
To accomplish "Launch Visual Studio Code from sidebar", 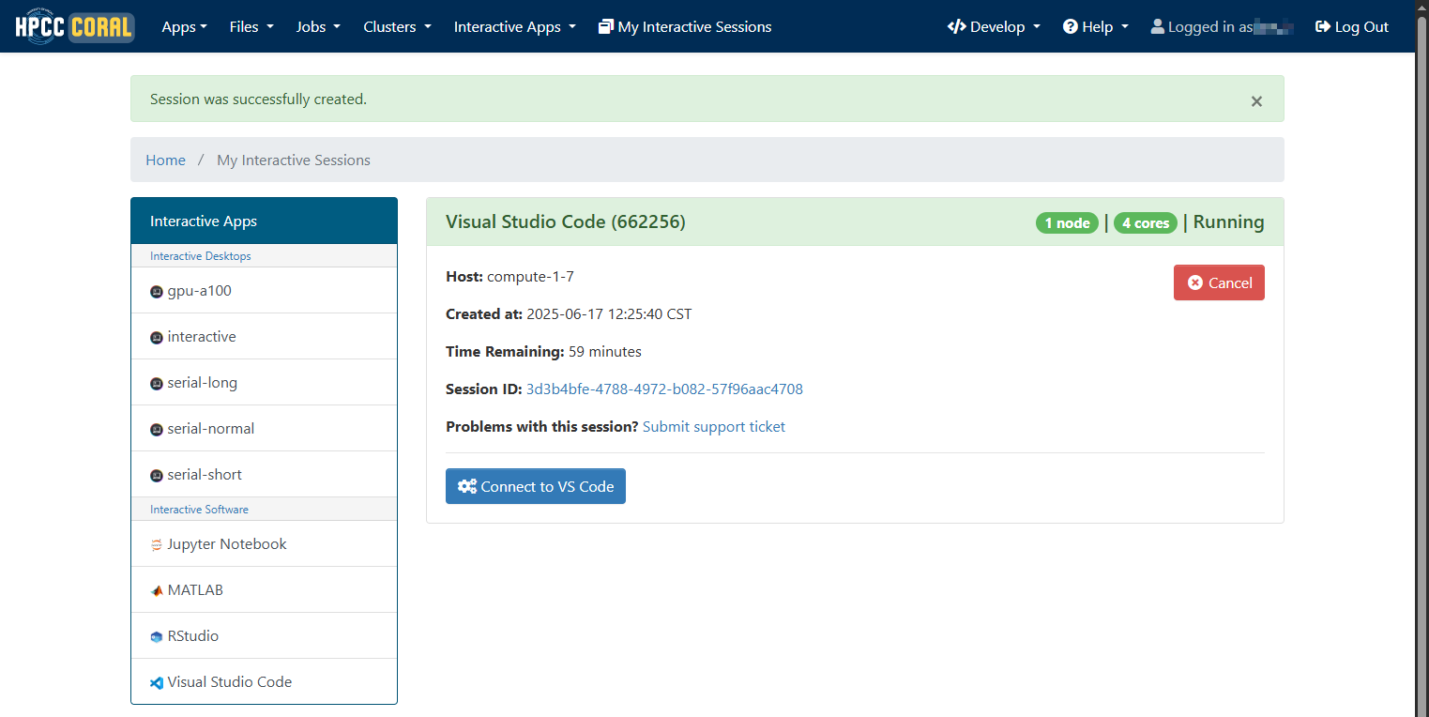I will (264, 682).
